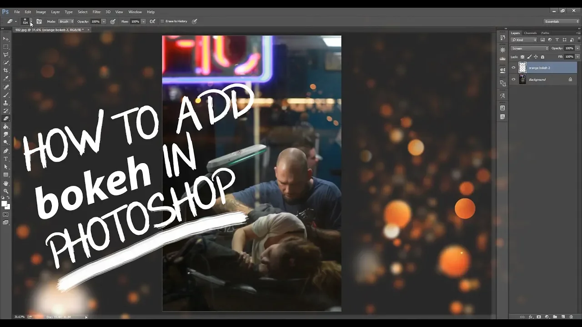Toggle Quick Mask mode
The height and width of the screenshot is (327, 582).
(x=6, y=214)
